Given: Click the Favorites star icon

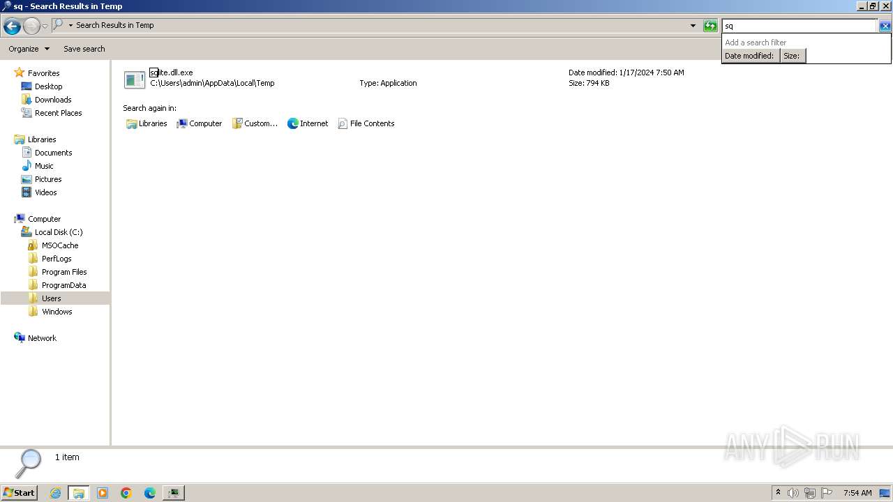Looking at the screenshot, I should point(20,73).
